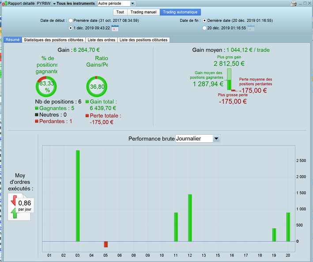Click the report chart icon in title bar
The height and width of the screenshot is (262, 313).
pos(4,4)
